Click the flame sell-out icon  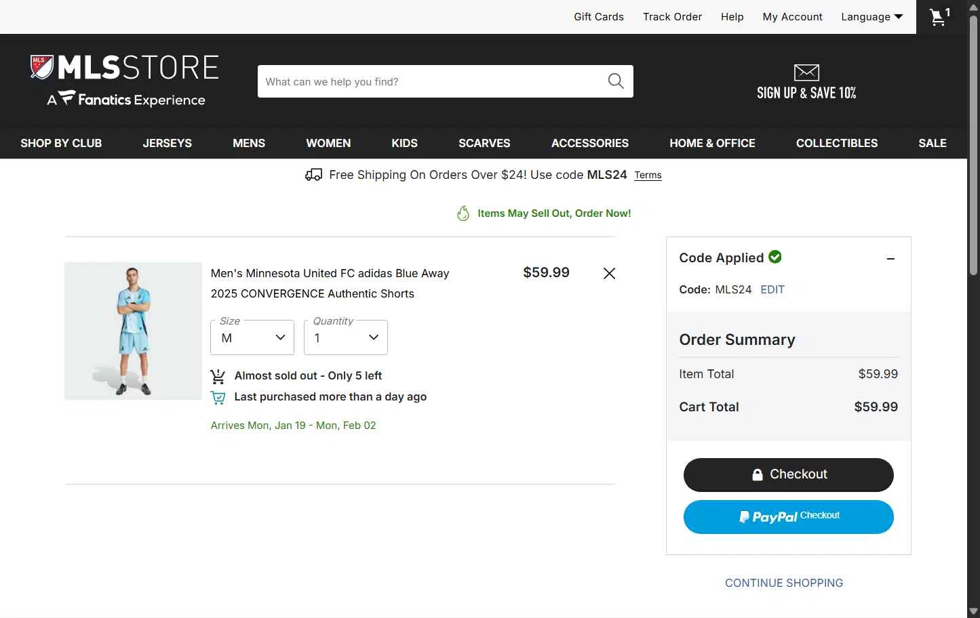[x=463, y=213]
